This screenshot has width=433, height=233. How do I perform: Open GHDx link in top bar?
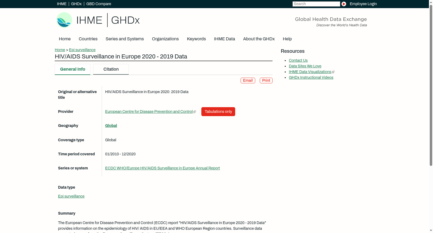76,4
